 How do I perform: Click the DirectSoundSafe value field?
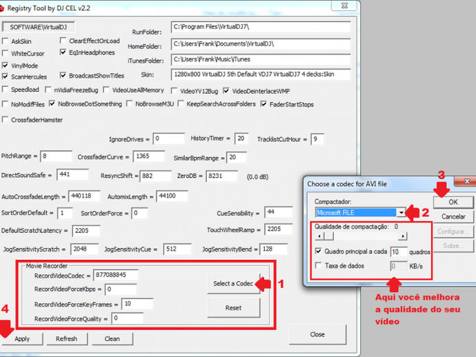click(x=72, y=174)
